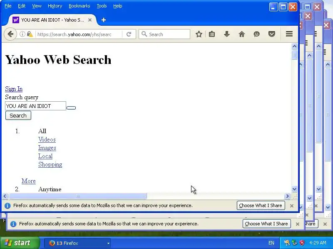Click the blue info icon in front notification bar

coord(7,205)
